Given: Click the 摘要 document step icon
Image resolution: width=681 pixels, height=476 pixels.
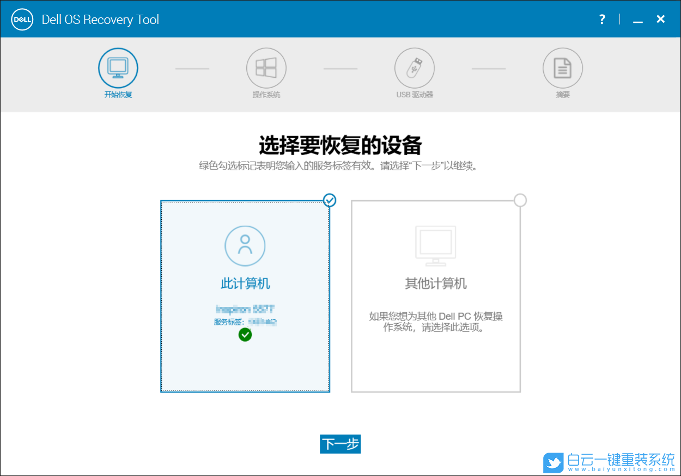Looking at the screenshot, I should (563, 67).
